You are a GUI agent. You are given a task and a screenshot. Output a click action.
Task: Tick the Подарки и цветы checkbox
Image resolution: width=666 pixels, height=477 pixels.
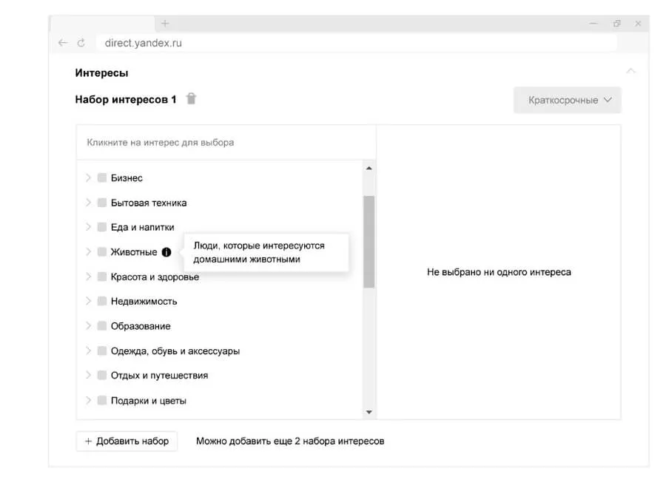(x=102, y=400)
